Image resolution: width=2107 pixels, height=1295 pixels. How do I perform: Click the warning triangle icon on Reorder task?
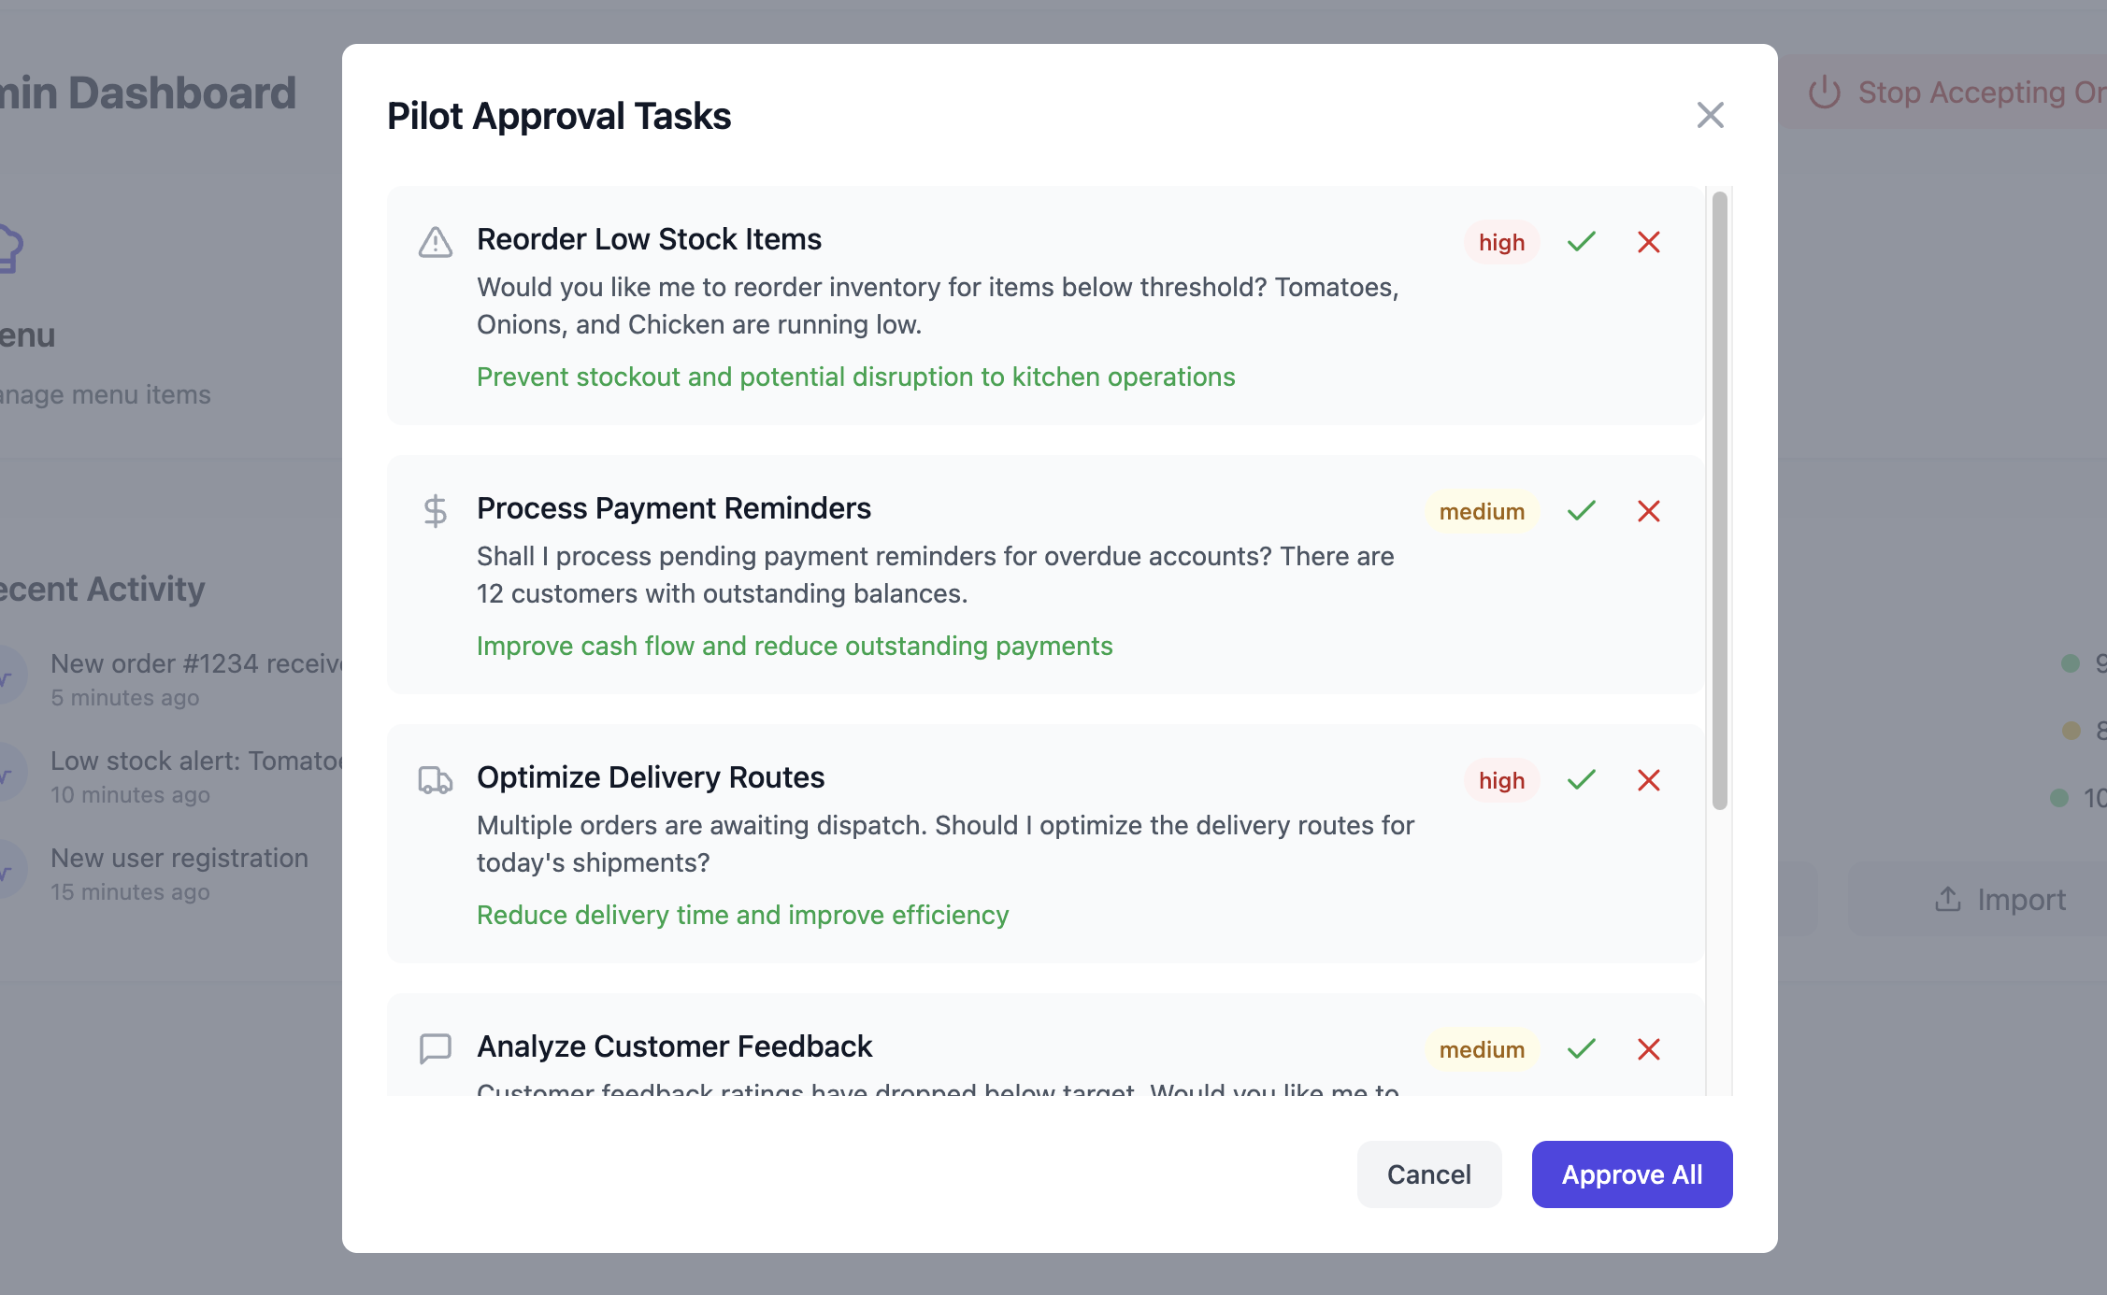(436, 242)
